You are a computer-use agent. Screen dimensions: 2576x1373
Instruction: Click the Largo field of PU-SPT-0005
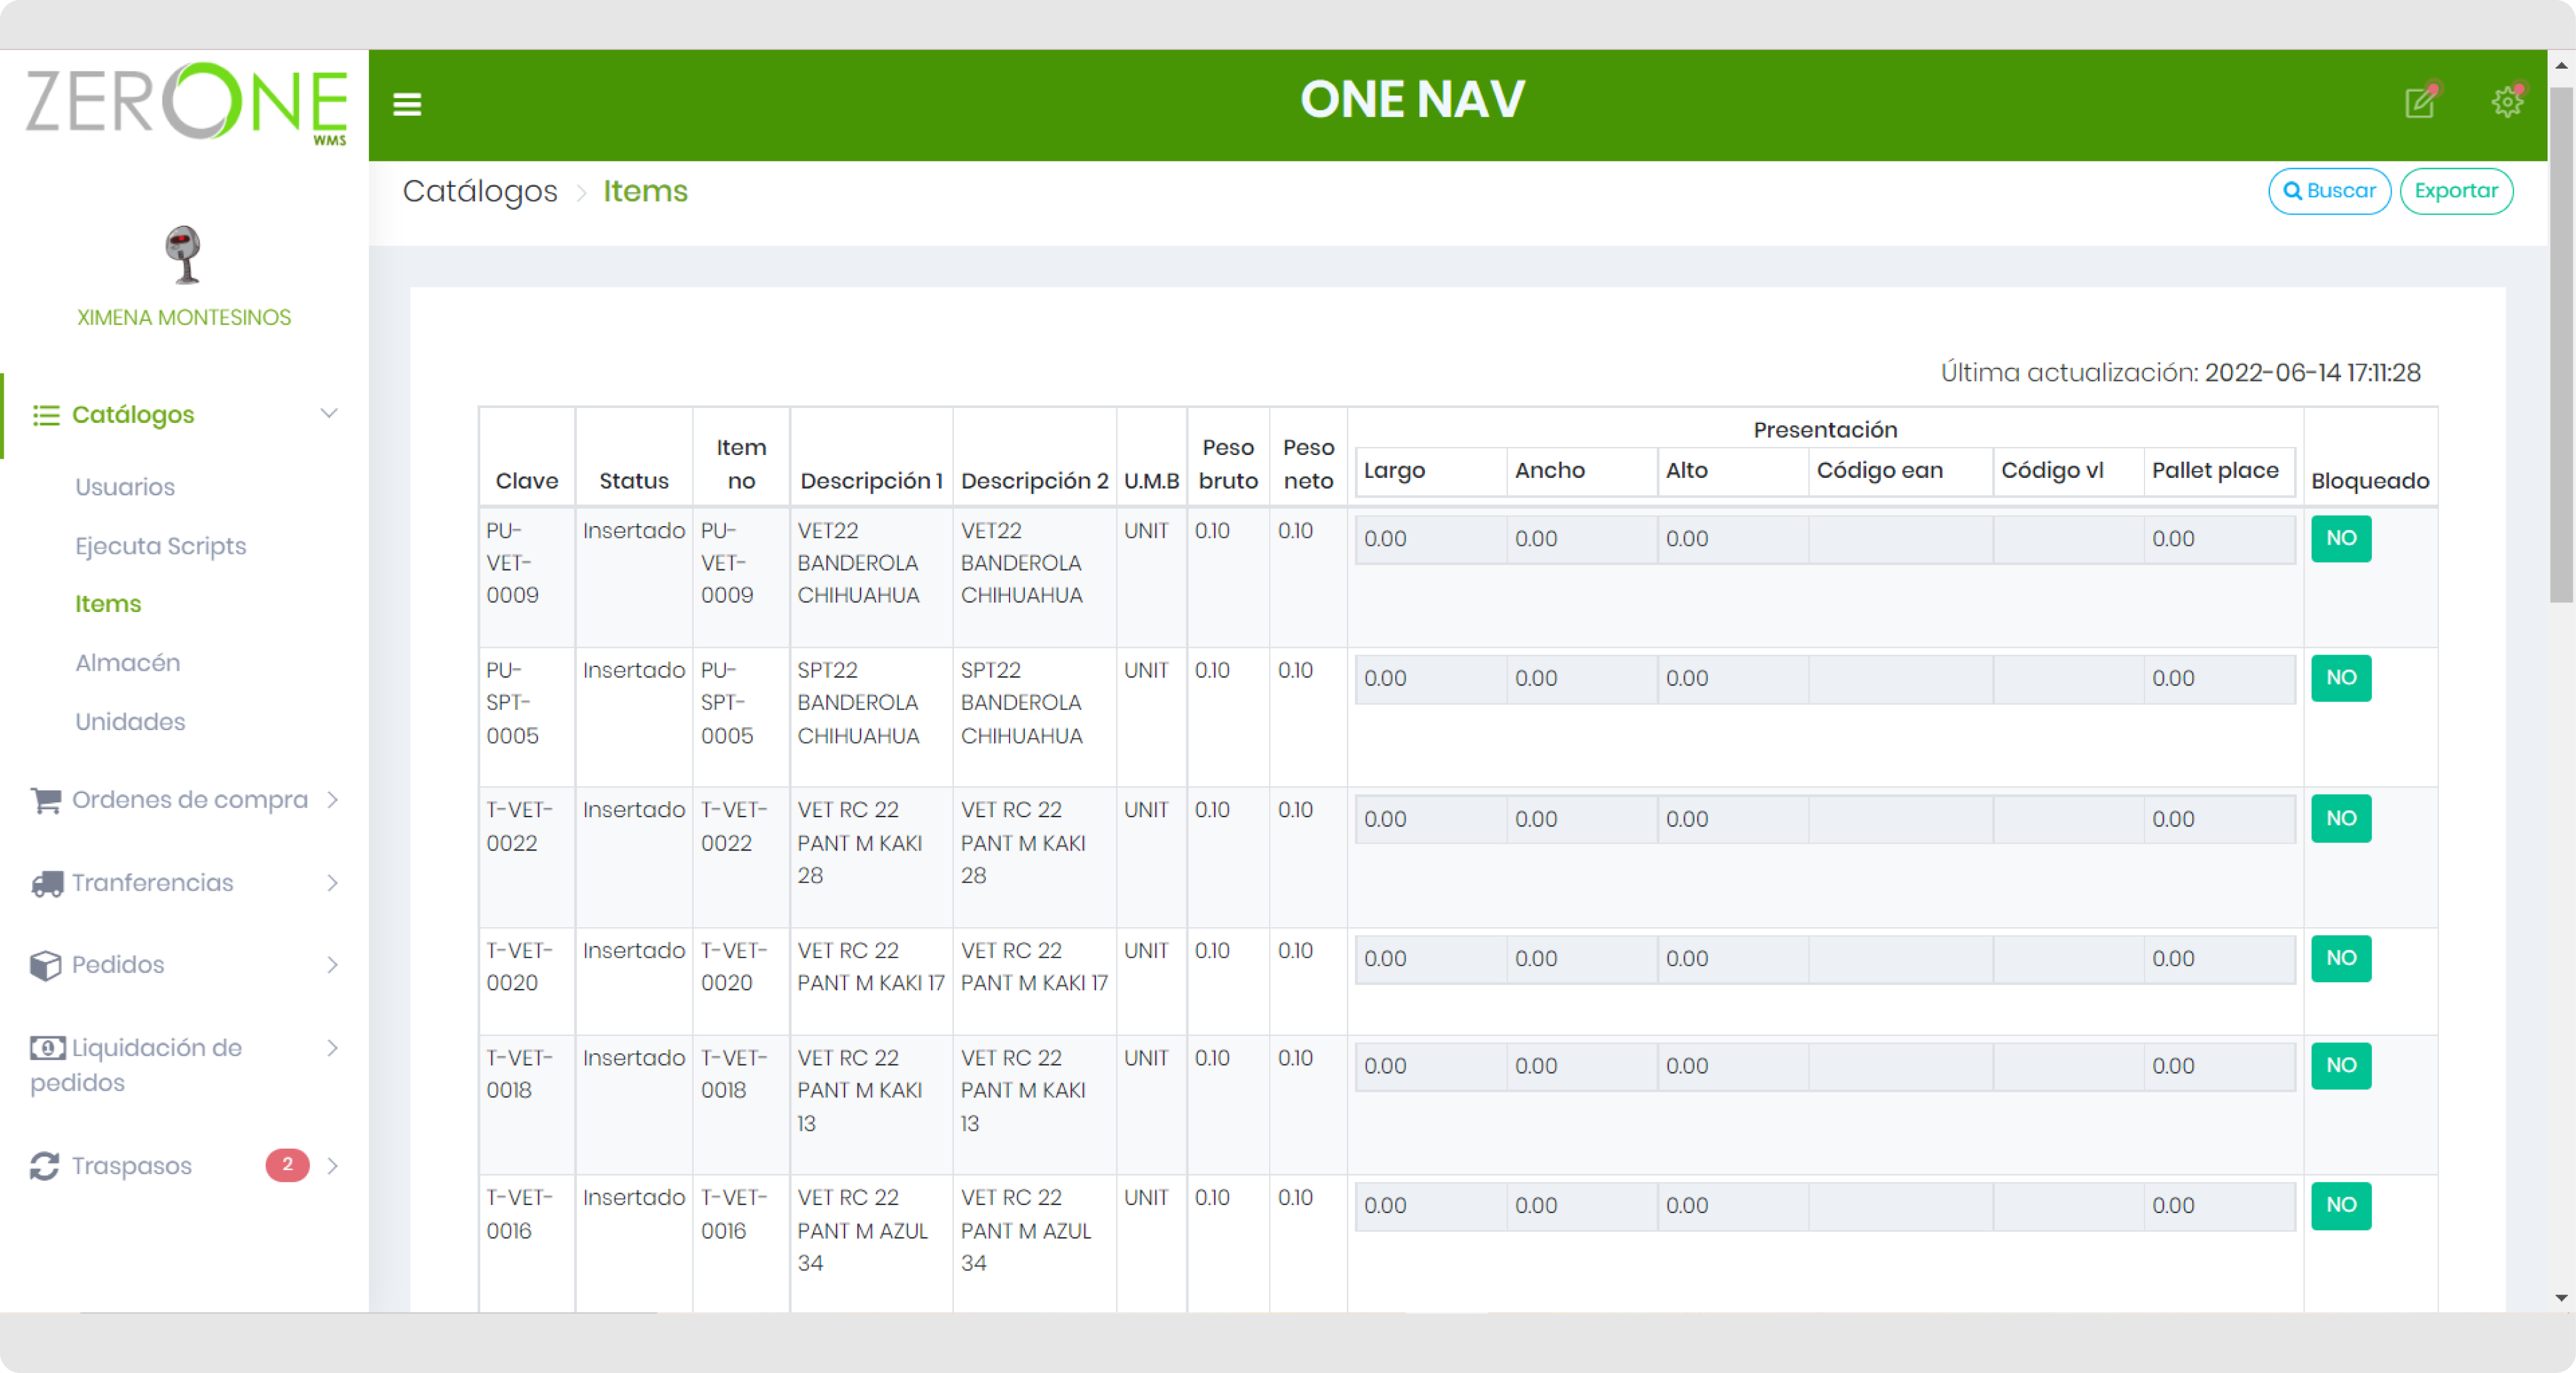click(x=1430, y=679)
